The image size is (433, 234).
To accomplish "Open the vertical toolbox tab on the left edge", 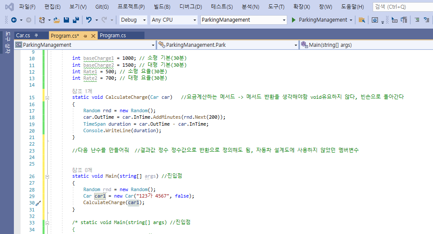I will click(x=8, y=43).
